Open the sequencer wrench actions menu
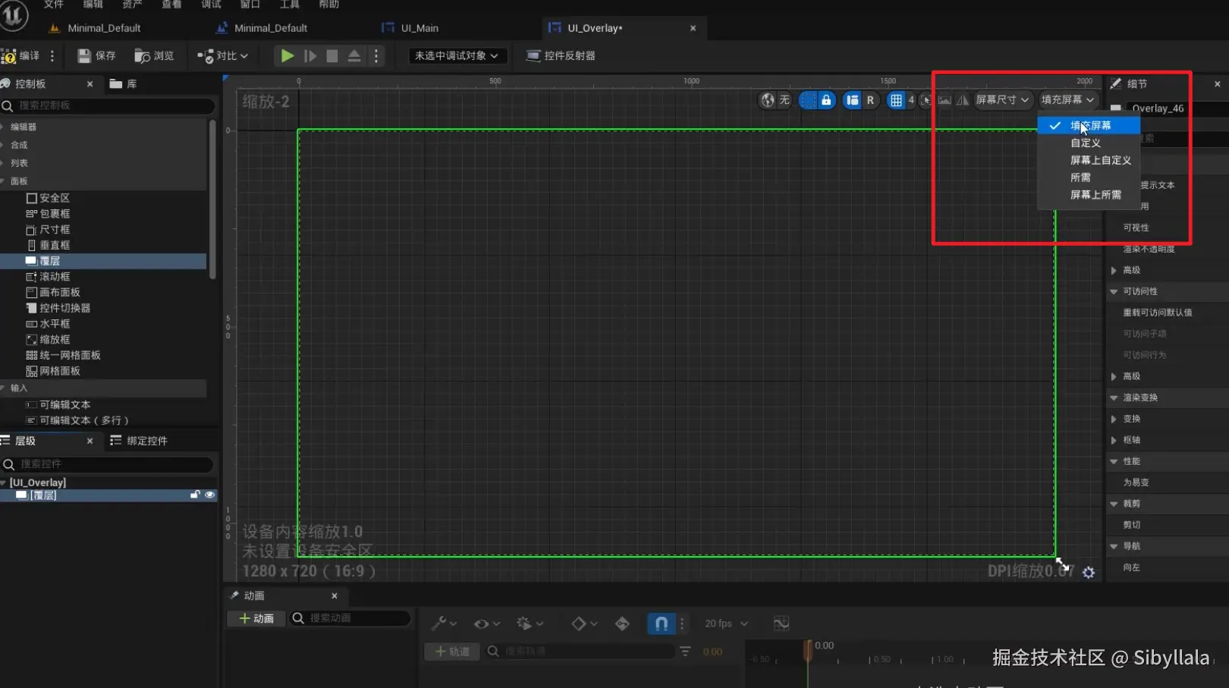 click(x=444, y=624)
